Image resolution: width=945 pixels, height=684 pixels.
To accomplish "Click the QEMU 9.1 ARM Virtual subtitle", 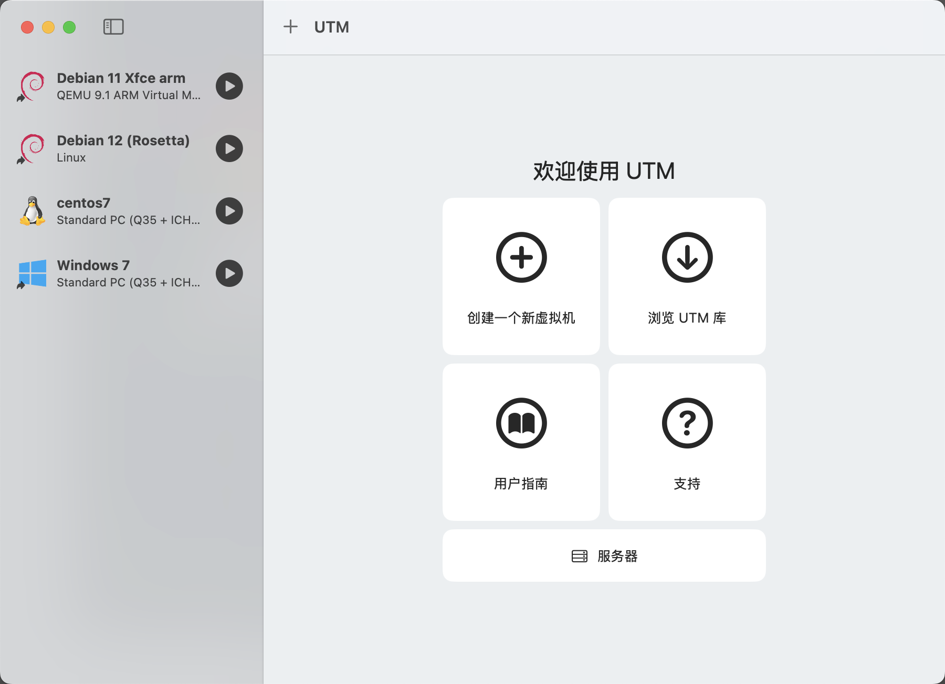I will point(129,95).
